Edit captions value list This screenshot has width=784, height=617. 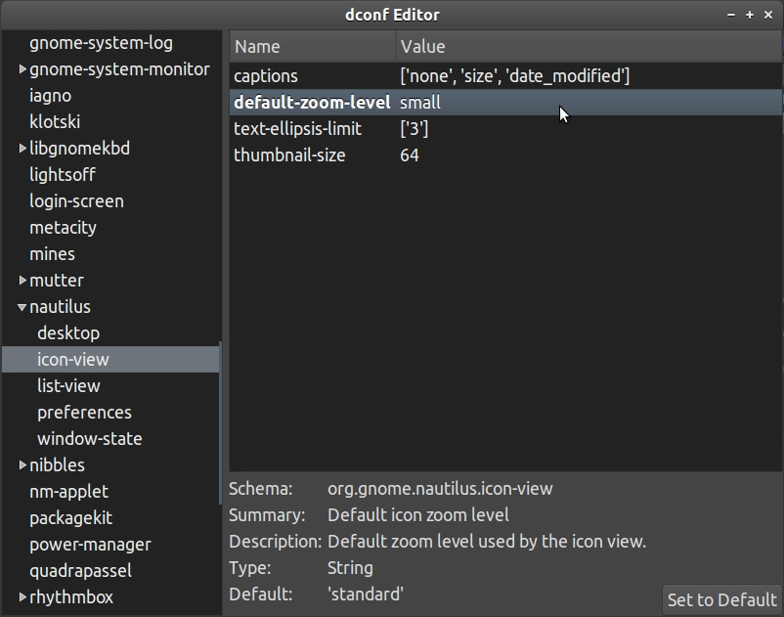click(515, 76)
